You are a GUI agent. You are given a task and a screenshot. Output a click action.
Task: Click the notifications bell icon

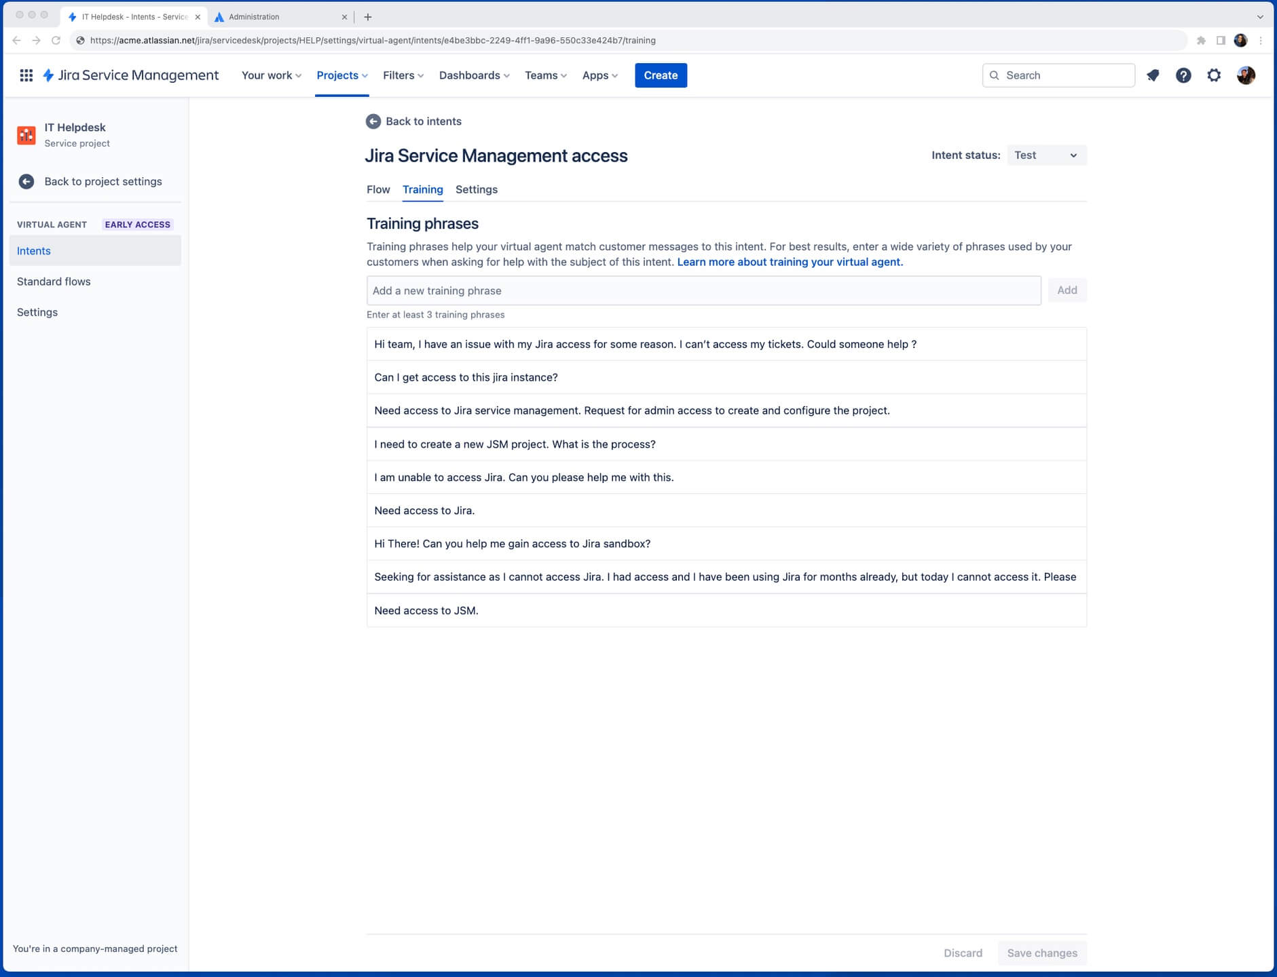tap(1153, 75)
